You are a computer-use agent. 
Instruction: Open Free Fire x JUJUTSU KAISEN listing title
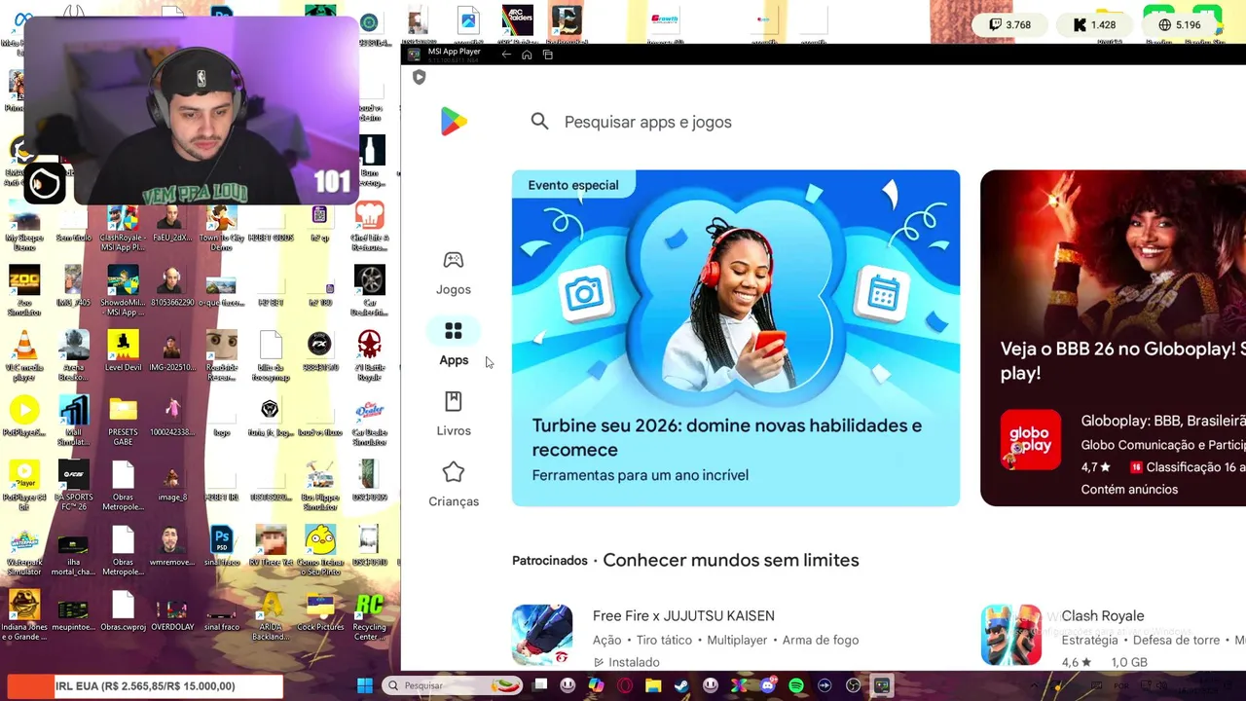(683, 616)
